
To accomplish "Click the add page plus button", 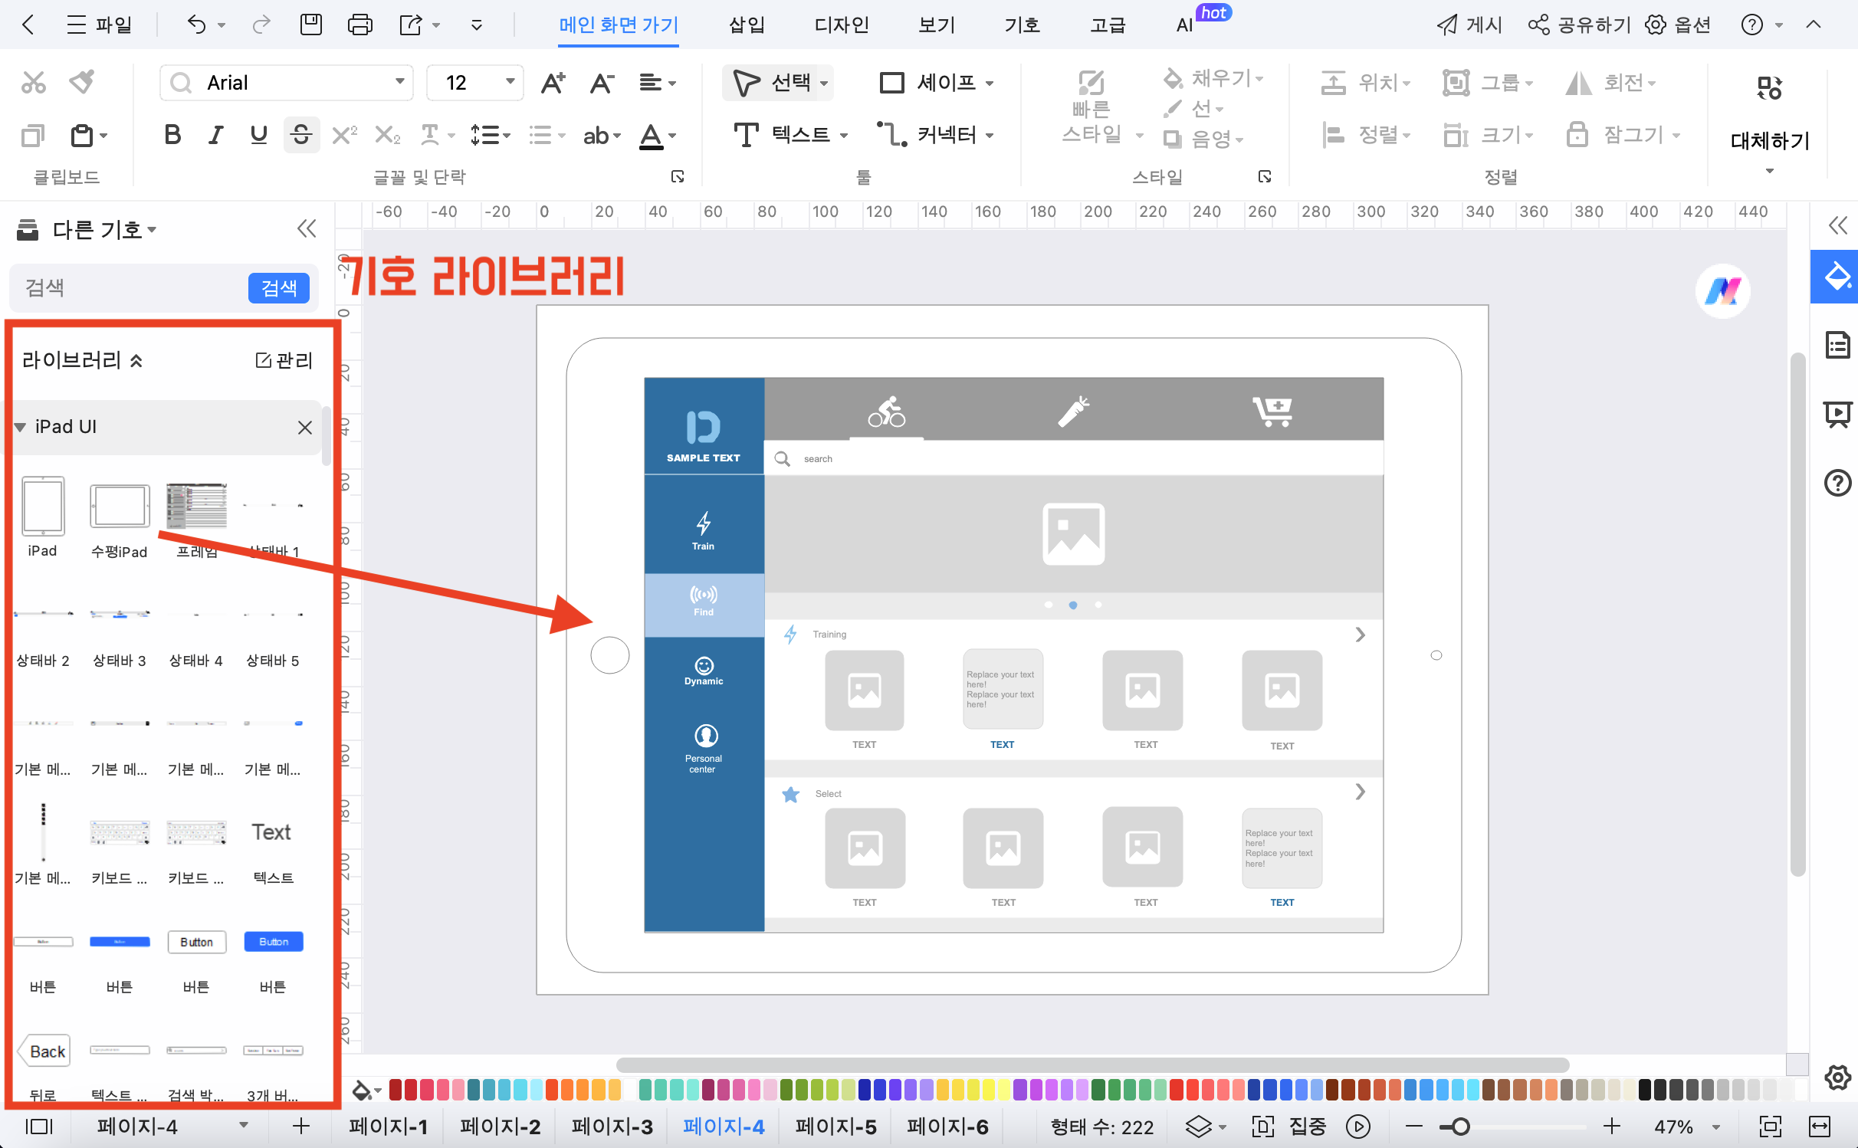I will pos(301,1126).
